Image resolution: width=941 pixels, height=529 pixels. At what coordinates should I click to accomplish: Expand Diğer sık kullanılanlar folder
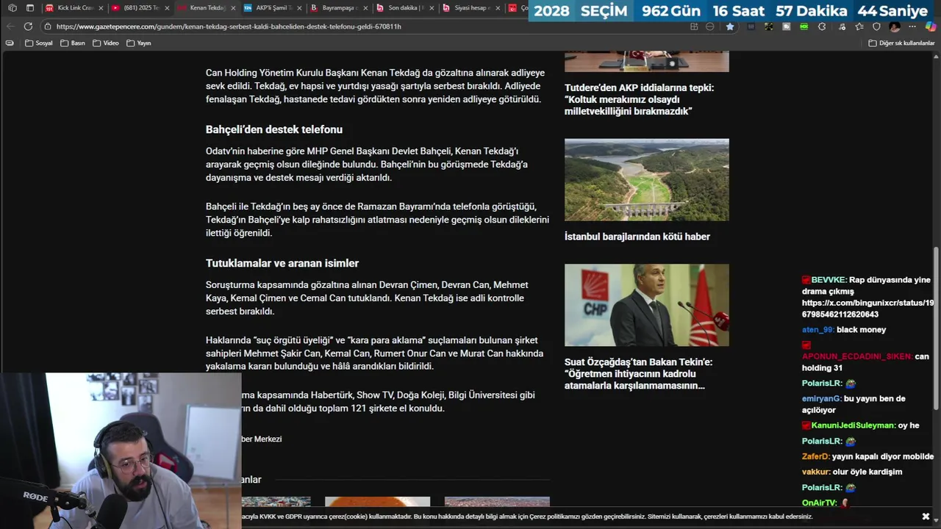[901, 43]
